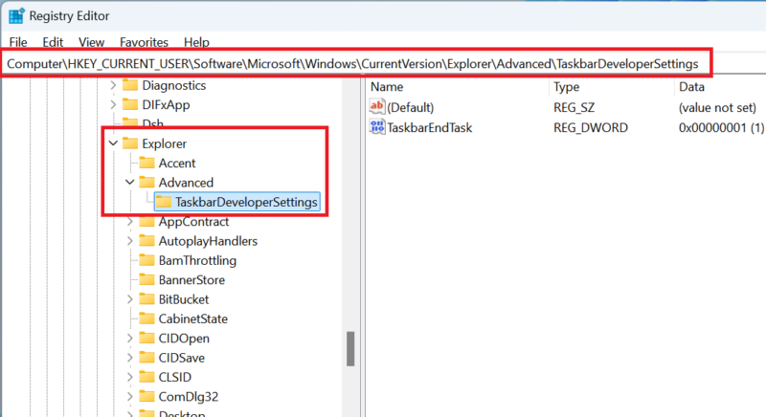Select the Diagnostics key label

tap(174, 85)
